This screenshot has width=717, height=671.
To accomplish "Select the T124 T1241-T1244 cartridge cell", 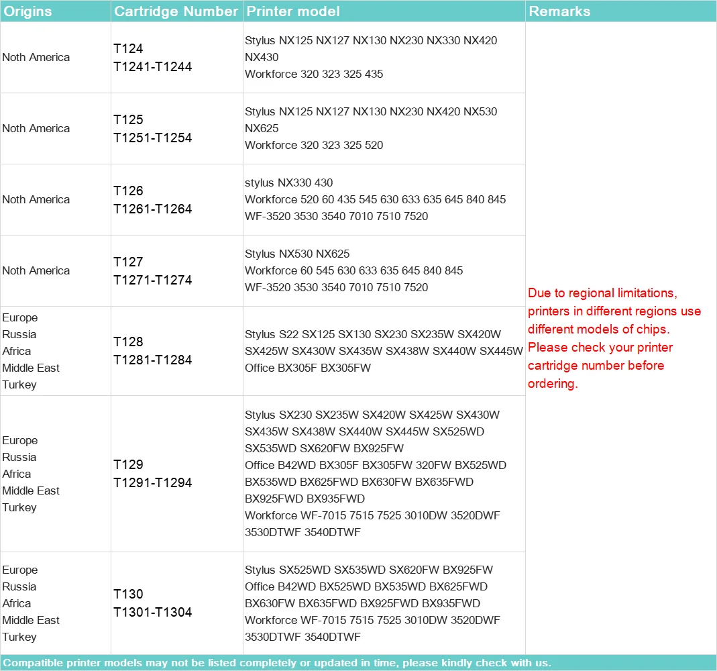I will (x=176, y=58).
